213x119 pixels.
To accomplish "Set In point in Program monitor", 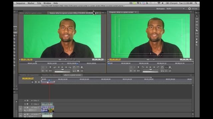I will click(x=131, y=67).
